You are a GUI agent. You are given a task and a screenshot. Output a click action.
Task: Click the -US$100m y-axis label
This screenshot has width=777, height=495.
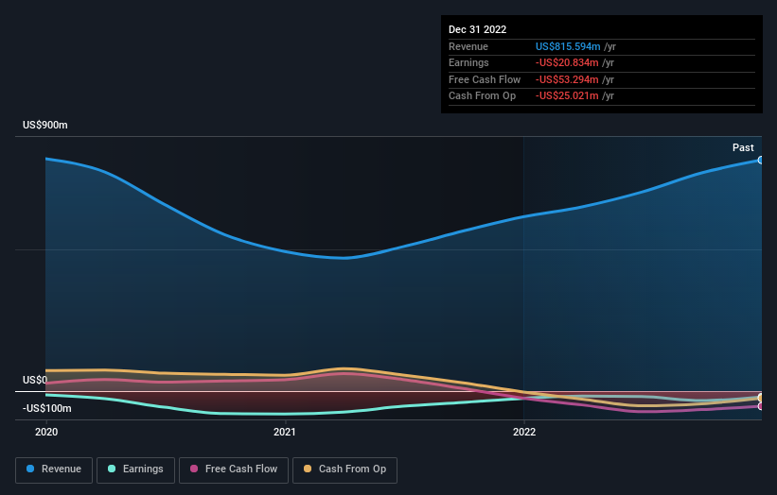[47, 408]
